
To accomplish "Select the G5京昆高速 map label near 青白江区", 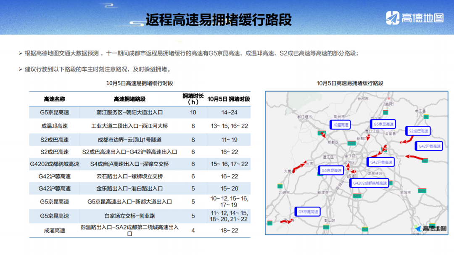I will (x=383, y=124).
